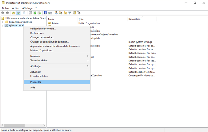Open the properties sheet toolbar icon
The width and height of the screenshot is (208, 132).
pyautogui.click(x=30, y=13)
